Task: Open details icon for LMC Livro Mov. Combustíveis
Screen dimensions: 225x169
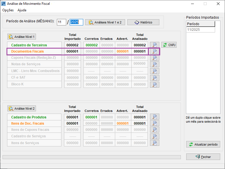Action: point(155,71)
